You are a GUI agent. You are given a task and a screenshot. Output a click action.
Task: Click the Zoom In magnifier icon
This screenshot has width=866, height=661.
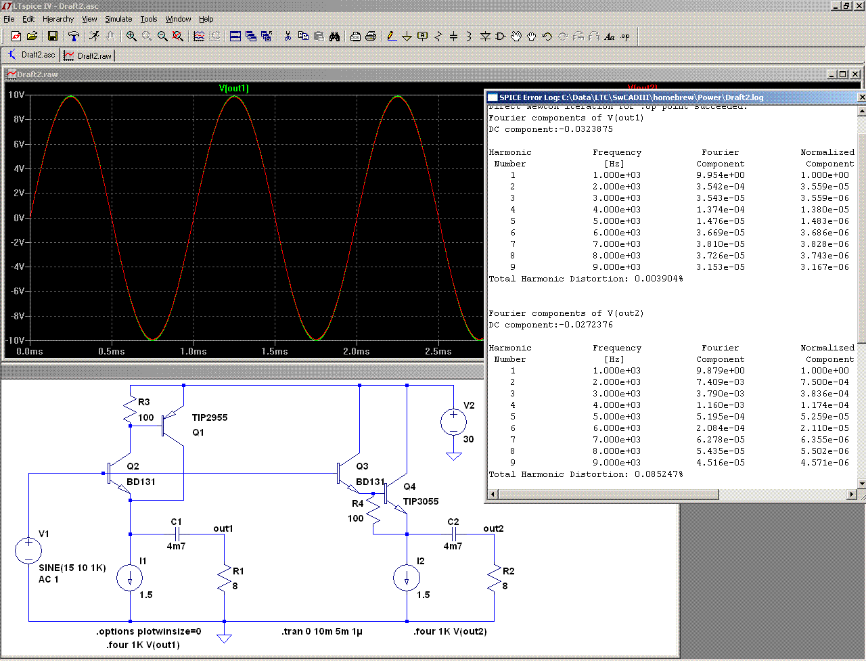pyautogui.click(x=131, y=37)
